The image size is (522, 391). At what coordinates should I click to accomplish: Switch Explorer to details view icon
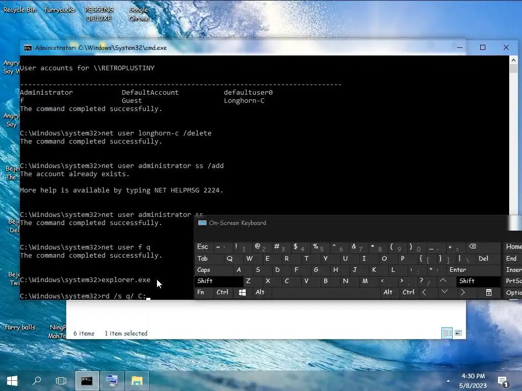(447, 333)
